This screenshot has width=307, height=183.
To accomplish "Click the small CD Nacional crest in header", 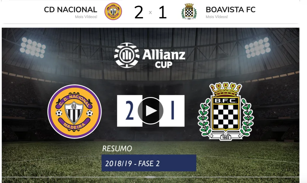I will (113, 11).
